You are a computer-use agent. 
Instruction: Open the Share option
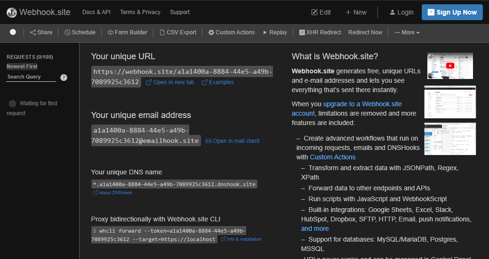click(x=41, y=32)
